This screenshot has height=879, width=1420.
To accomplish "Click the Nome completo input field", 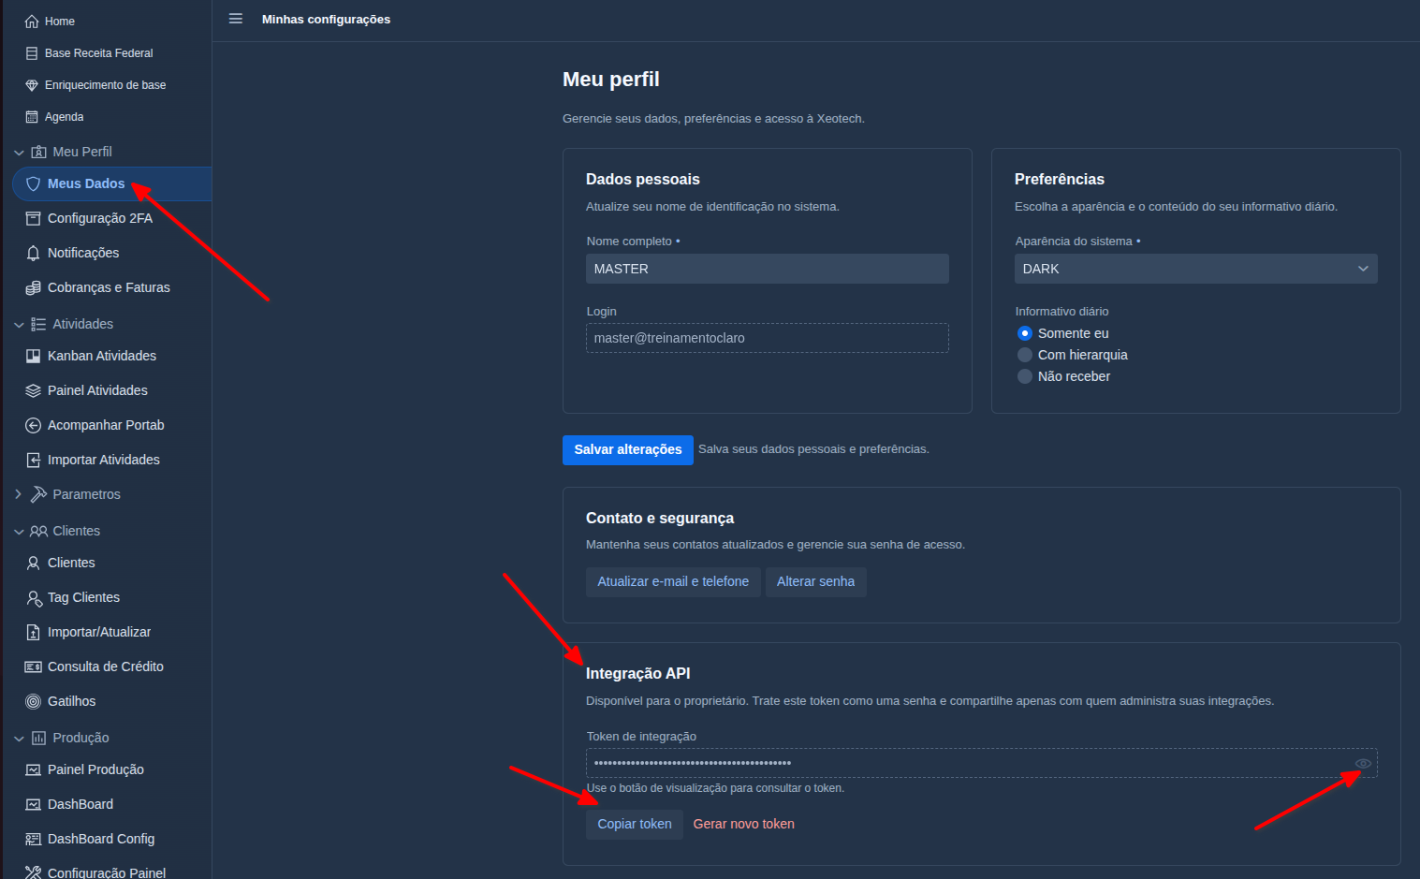I will 768,269.
